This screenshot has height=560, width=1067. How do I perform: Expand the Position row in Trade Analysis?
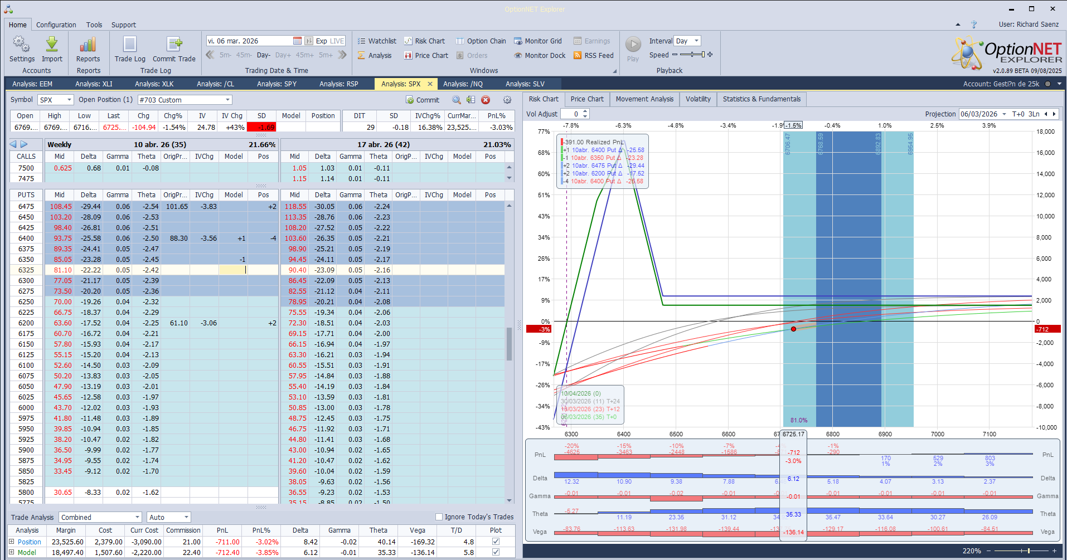click(12, 542)
